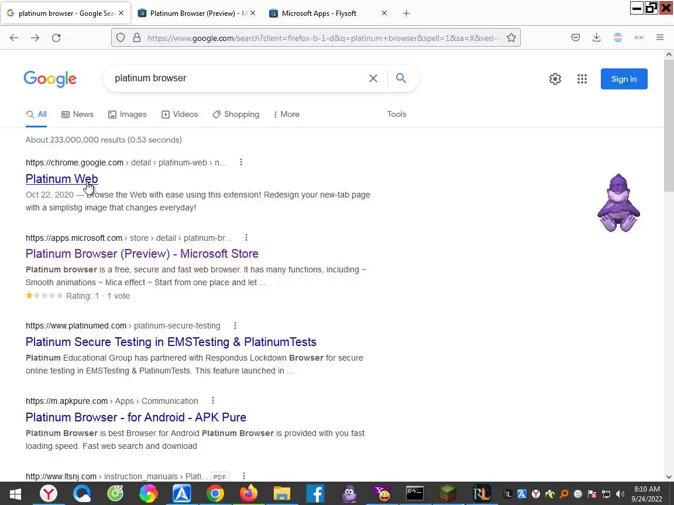
Task: Open options for the chrome.google.com result
Action: [x=240, y=162]
